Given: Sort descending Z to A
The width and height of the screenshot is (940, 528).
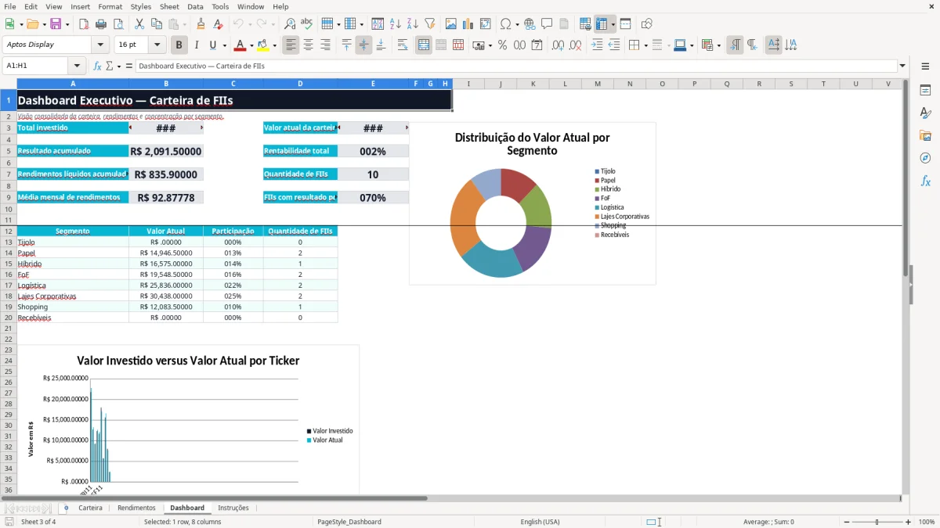Looking at the screenshot, I should click(413, 24).
